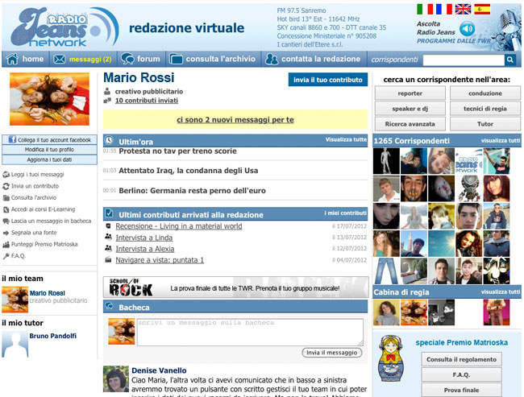Image resolution: width=524 pixels, height=397 pixels.
Task: Click the search magnifier icon for corrispondenti
Action: (510, 60)
